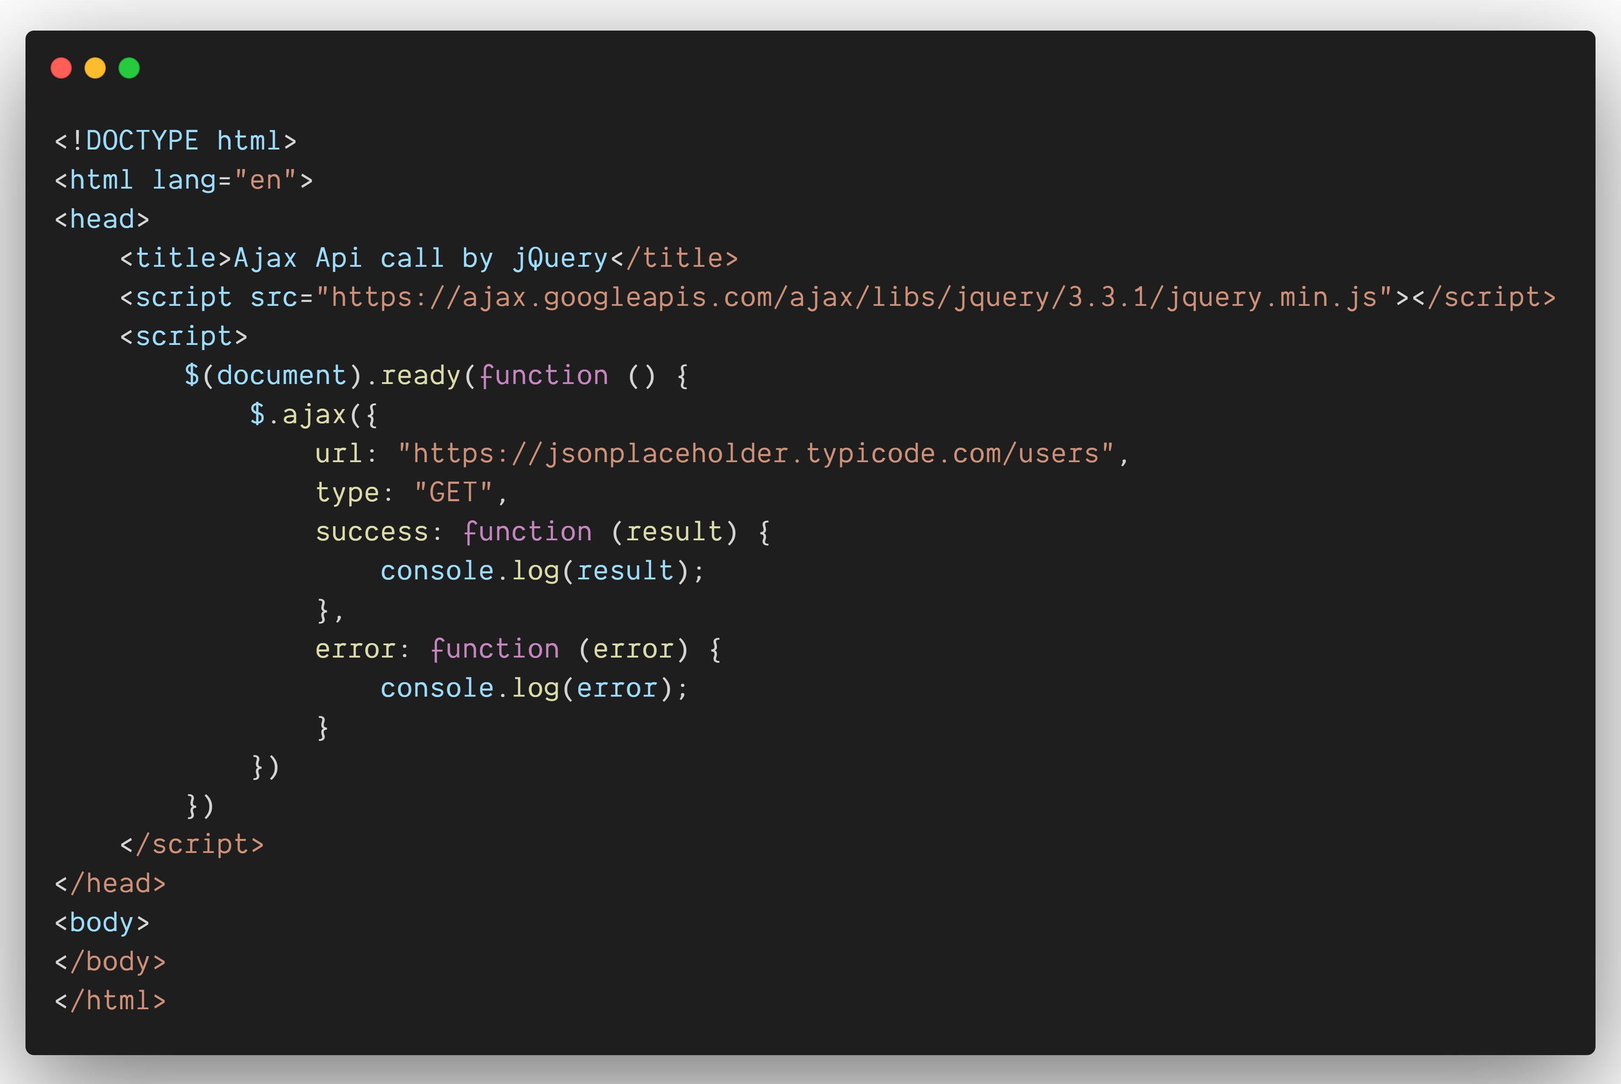This screenshot has height=1084, width=1621.
Task: Click the GET request type value
Action: click(x=454, y=491)
